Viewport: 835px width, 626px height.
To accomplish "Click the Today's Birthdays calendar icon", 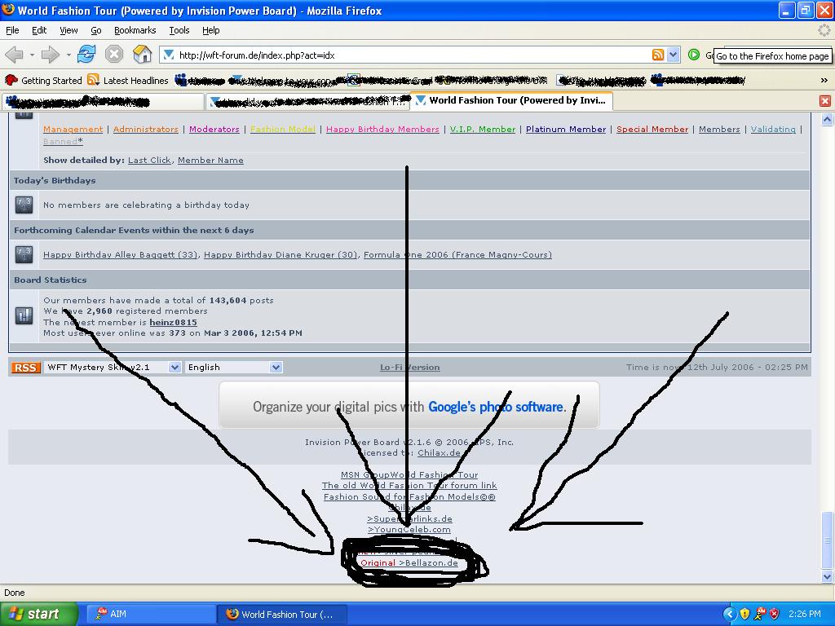I will (24, 205).
